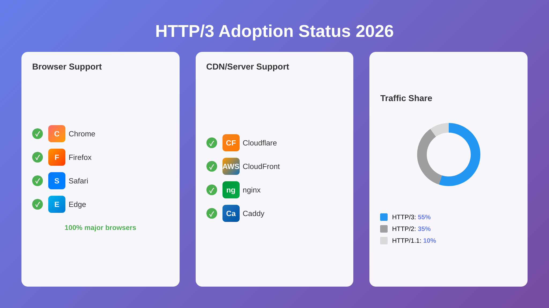Click the '100% major browsers' text

[100, 228]
